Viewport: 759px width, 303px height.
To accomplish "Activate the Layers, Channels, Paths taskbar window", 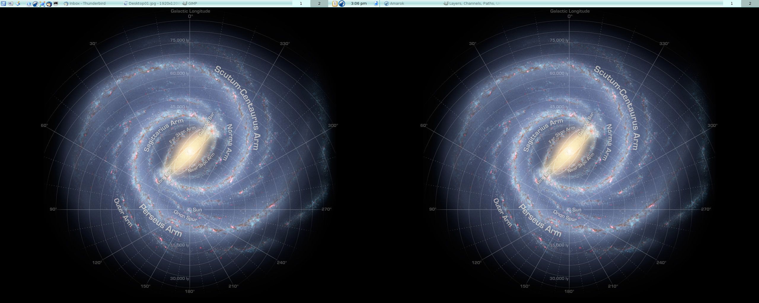I will (472, 4).
